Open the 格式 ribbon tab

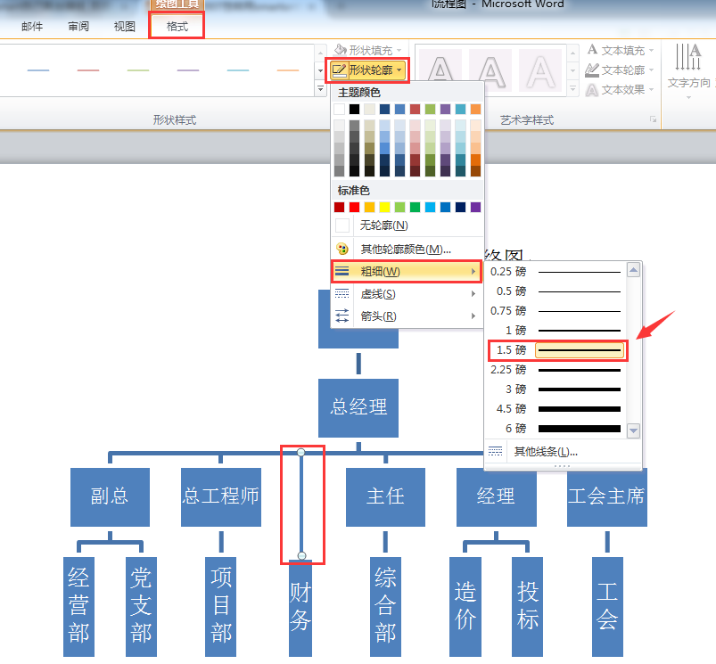click(x=177, y=27)
